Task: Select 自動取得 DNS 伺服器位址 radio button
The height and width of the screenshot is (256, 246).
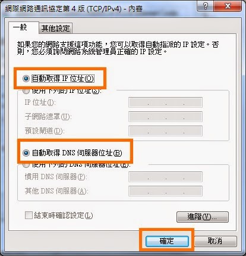Action: coord(26,153)
